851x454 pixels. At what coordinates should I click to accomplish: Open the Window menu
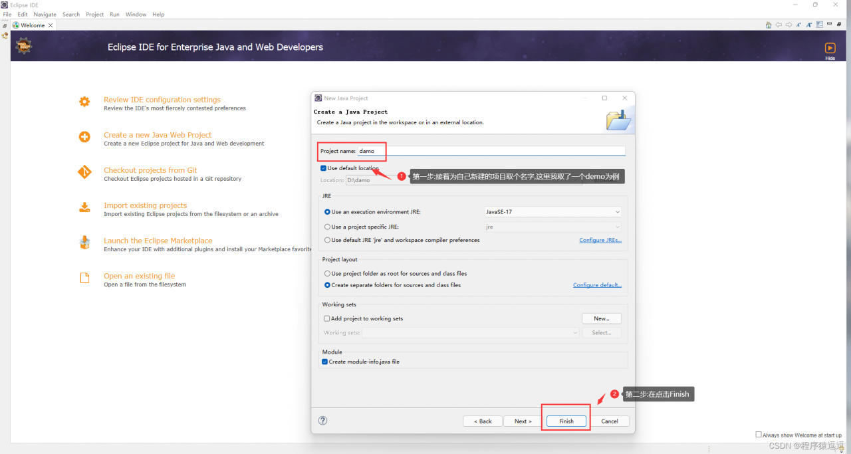tap(136, 14)
